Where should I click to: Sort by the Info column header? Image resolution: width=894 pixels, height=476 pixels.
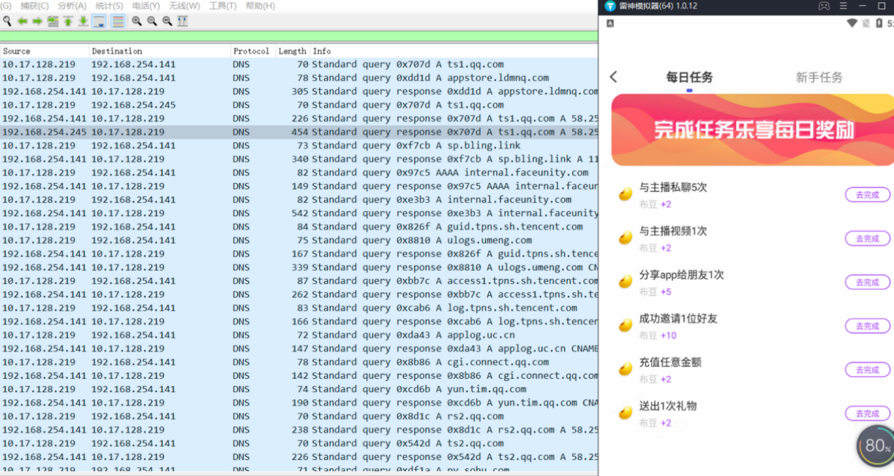pyautogui.click(x=454, y=51)
